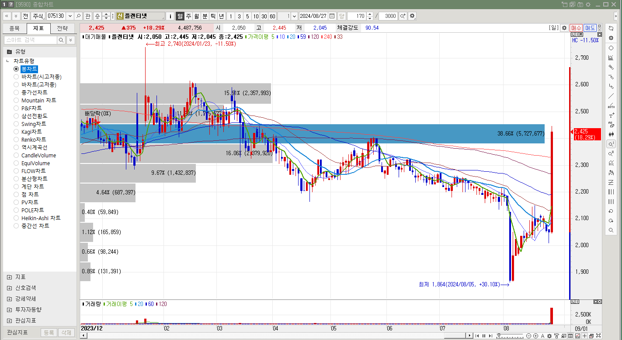Viewport: 622px width, 340px height.
Task: Click the zoom in plus circle icon
Action: [535, 336]
